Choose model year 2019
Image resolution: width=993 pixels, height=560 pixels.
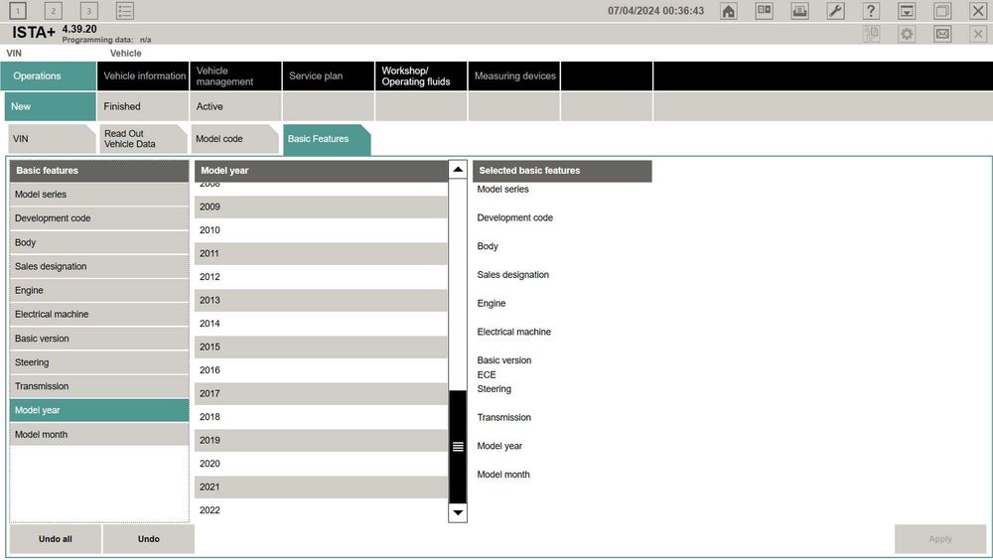[321, 440]
